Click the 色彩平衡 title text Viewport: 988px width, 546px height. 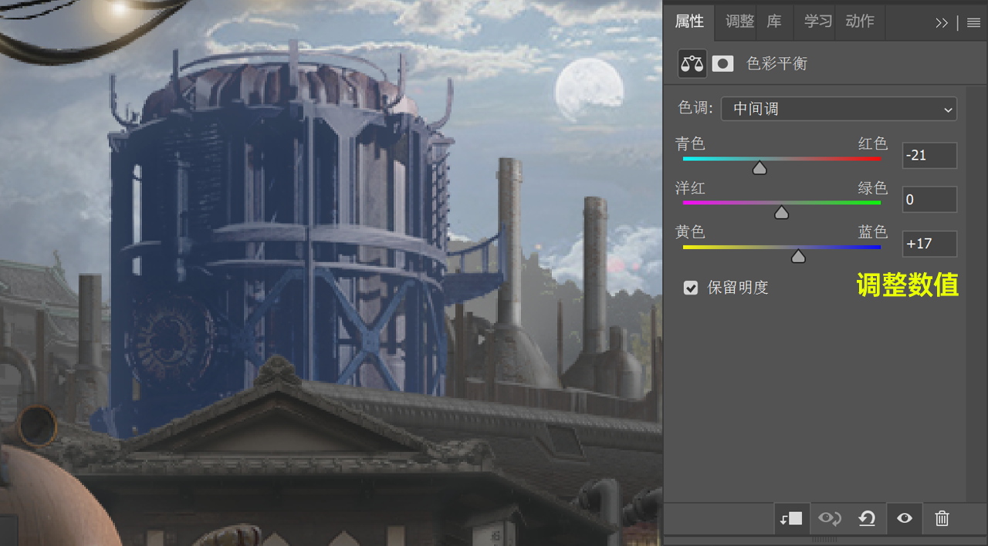pos(777,64)
